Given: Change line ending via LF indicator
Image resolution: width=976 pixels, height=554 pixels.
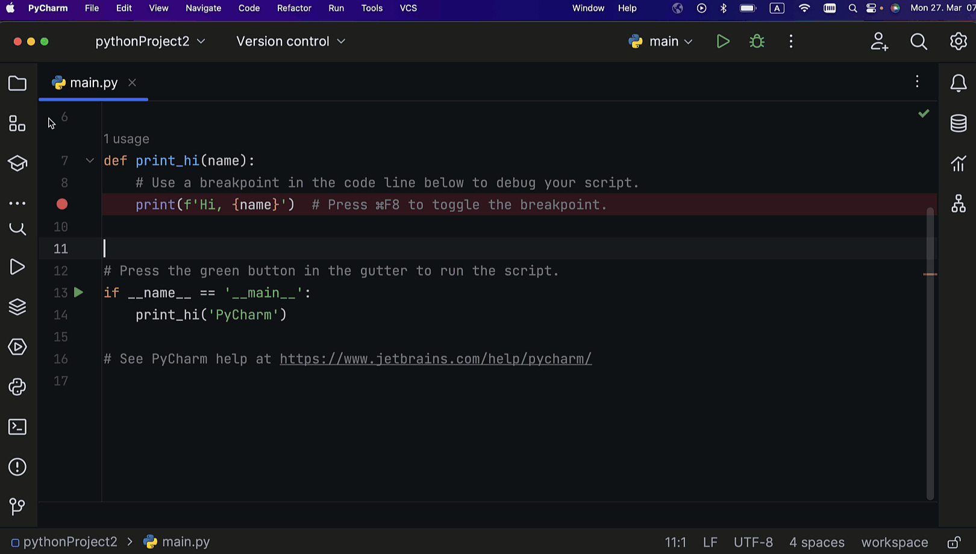Looking at the screenshot, I should coord(710,541).
